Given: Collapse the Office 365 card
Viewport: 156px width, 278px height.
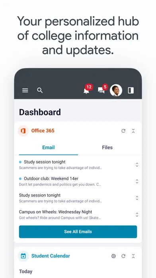Looking at the screenshot, I should click(133, 131).
